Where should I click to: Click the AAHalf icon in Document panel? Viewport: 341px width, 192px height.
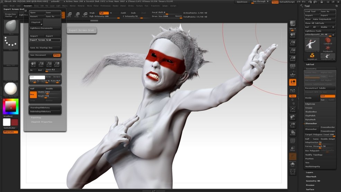point(57,64)
